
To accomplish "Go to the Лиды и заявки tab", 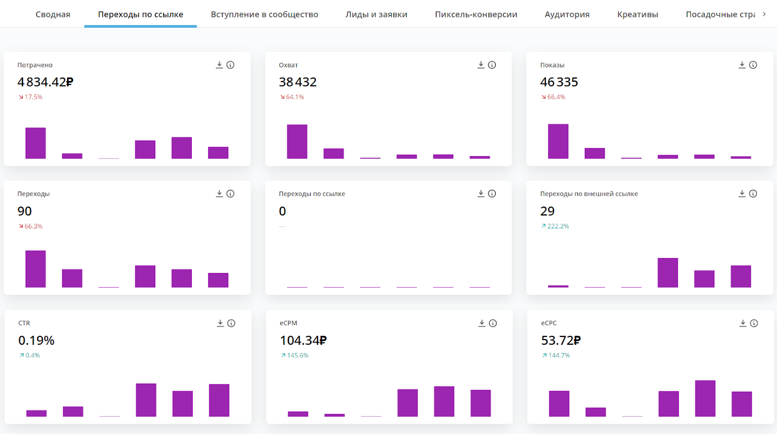I will (376, 15).
